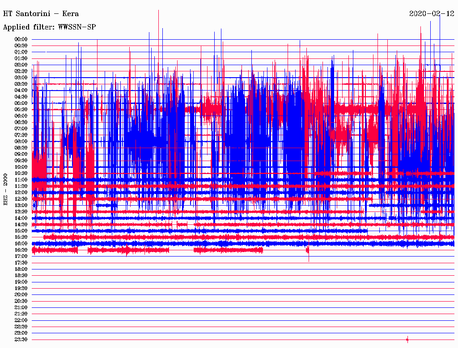Viewport: 458px width, 348px height.
Task: Click the '04:00' time label
Action: coord(21,91)
